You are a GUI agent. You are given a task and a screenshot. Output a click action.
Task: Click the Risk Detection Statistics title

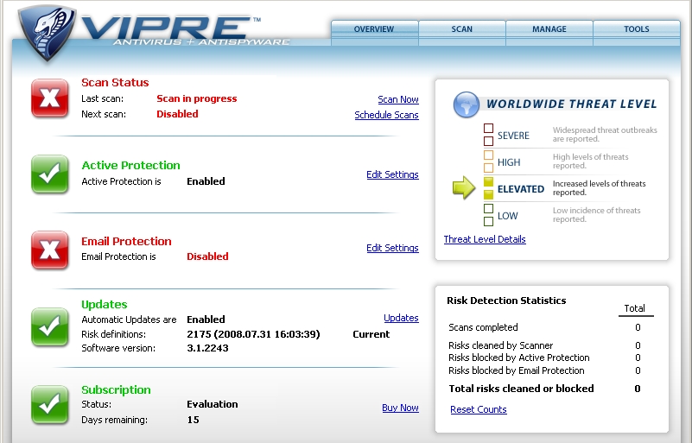click(x=506, y=301)
